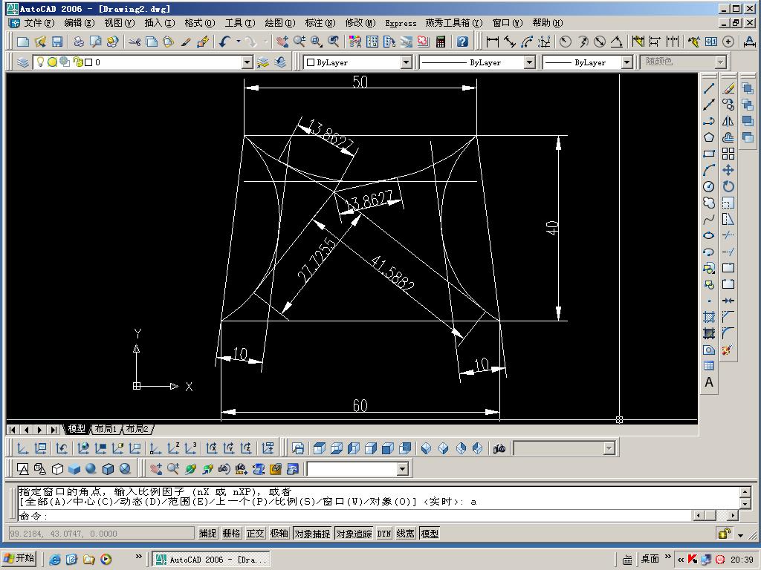
Task: Select the Offset modify tool
Action: [728, 137]
